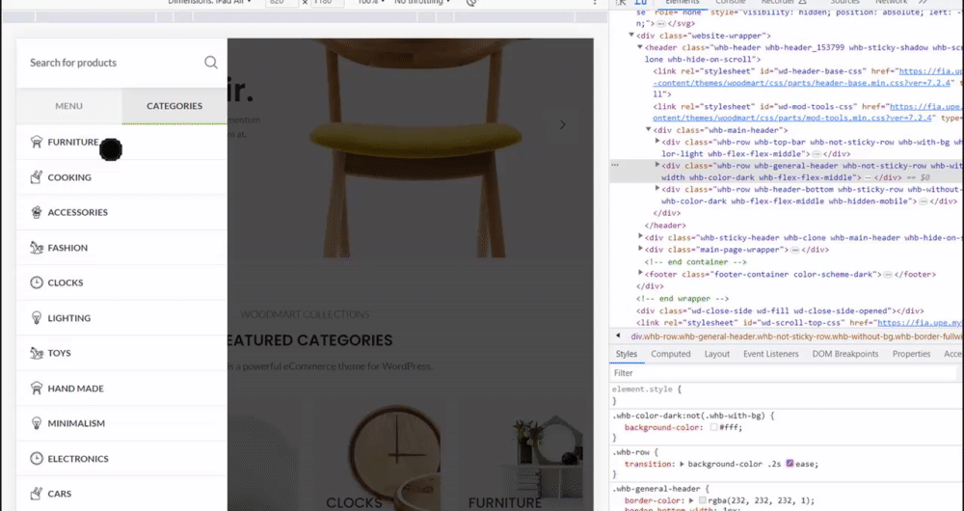
Task: Click the Accessories category icon
Action: click(x=37, y=212)
